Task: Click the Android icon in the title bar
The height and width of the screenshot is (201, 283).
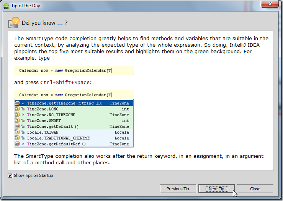Action: 6,6
